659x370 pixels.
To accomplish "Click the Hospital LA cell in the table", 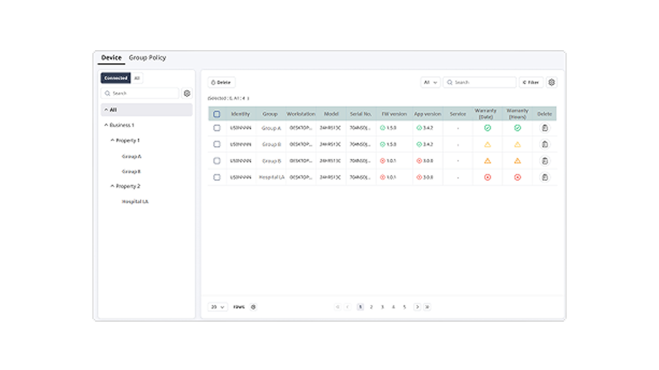I will click(x=271, y=177).
